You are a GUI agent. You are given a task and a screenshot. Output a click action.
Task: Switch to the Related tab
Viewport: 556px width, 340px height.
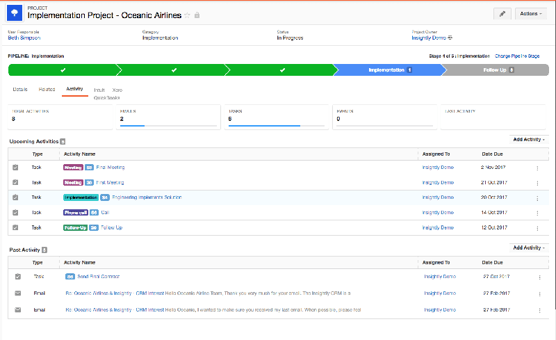pyautogui.click(x=47, y=89)
